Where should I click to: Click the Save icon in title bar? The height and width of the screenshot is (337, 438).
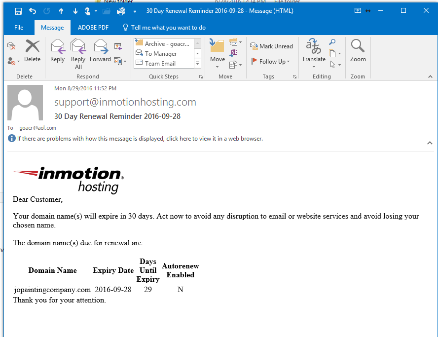click(18, 11)
